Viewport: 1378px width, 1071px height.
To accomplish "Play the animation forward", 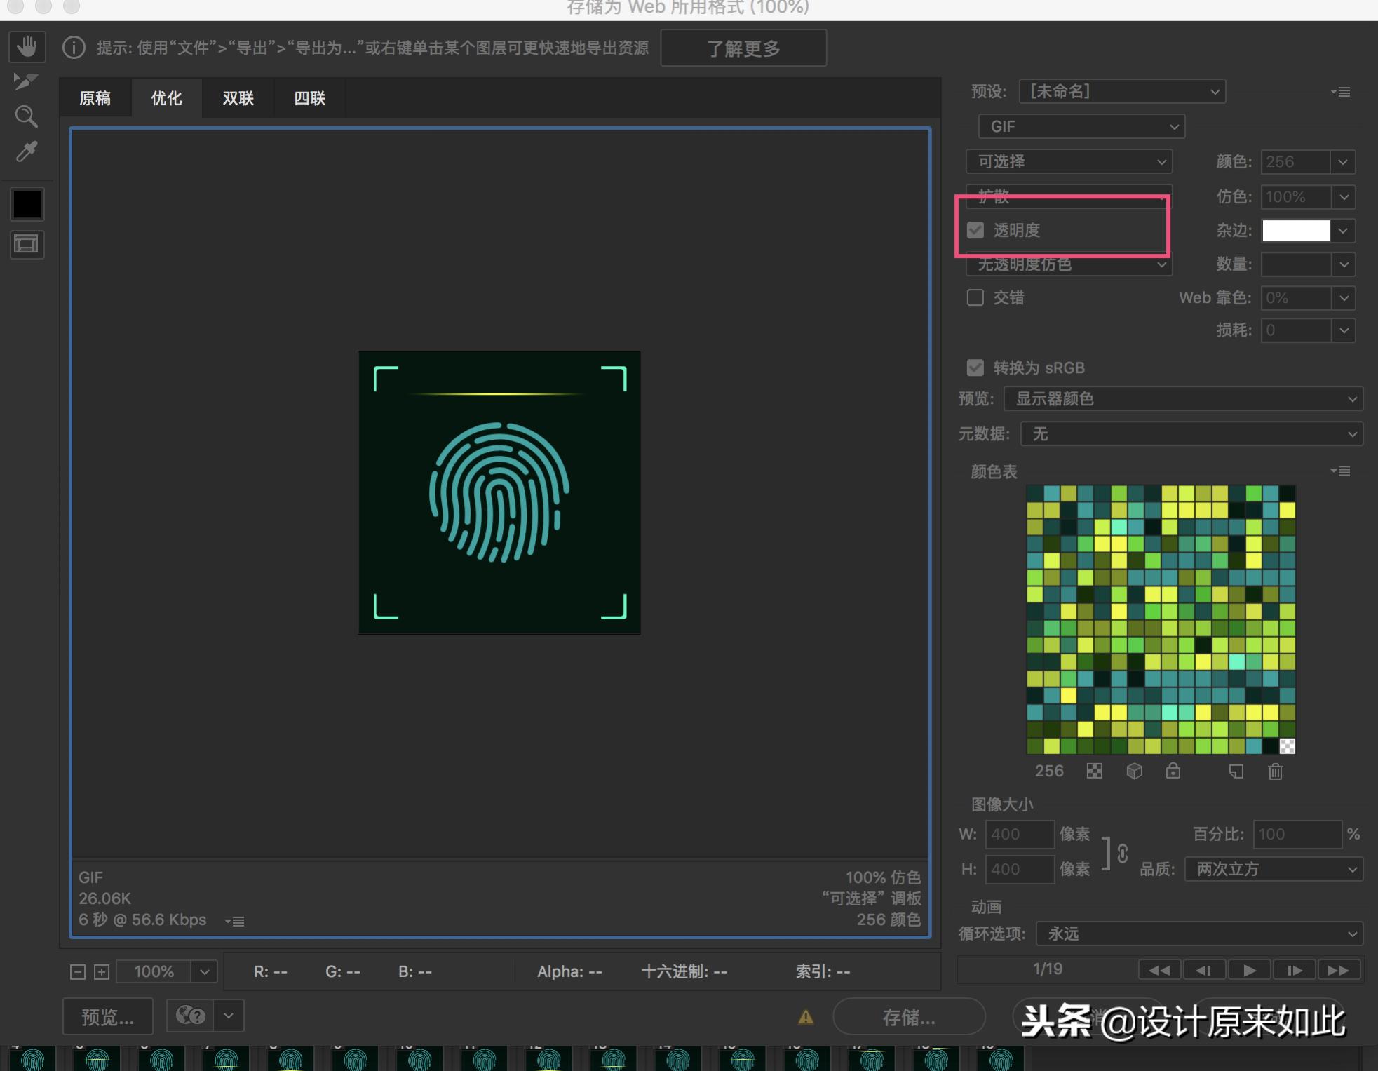I will tap(1249, 970).
